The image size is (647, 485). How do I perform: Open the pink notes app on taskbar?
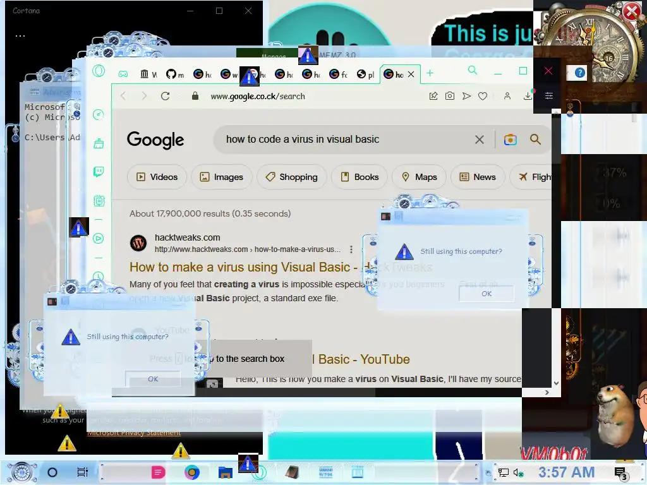[x=158, y=472]
